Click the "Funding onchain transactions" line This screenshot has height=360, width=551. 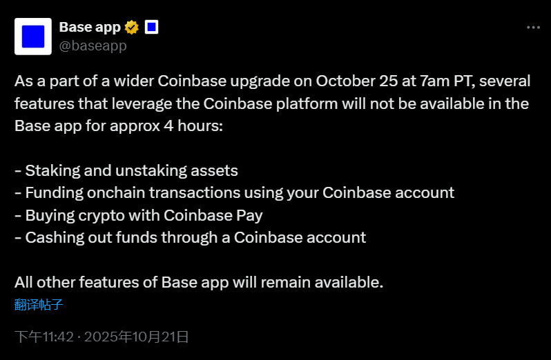235,192
